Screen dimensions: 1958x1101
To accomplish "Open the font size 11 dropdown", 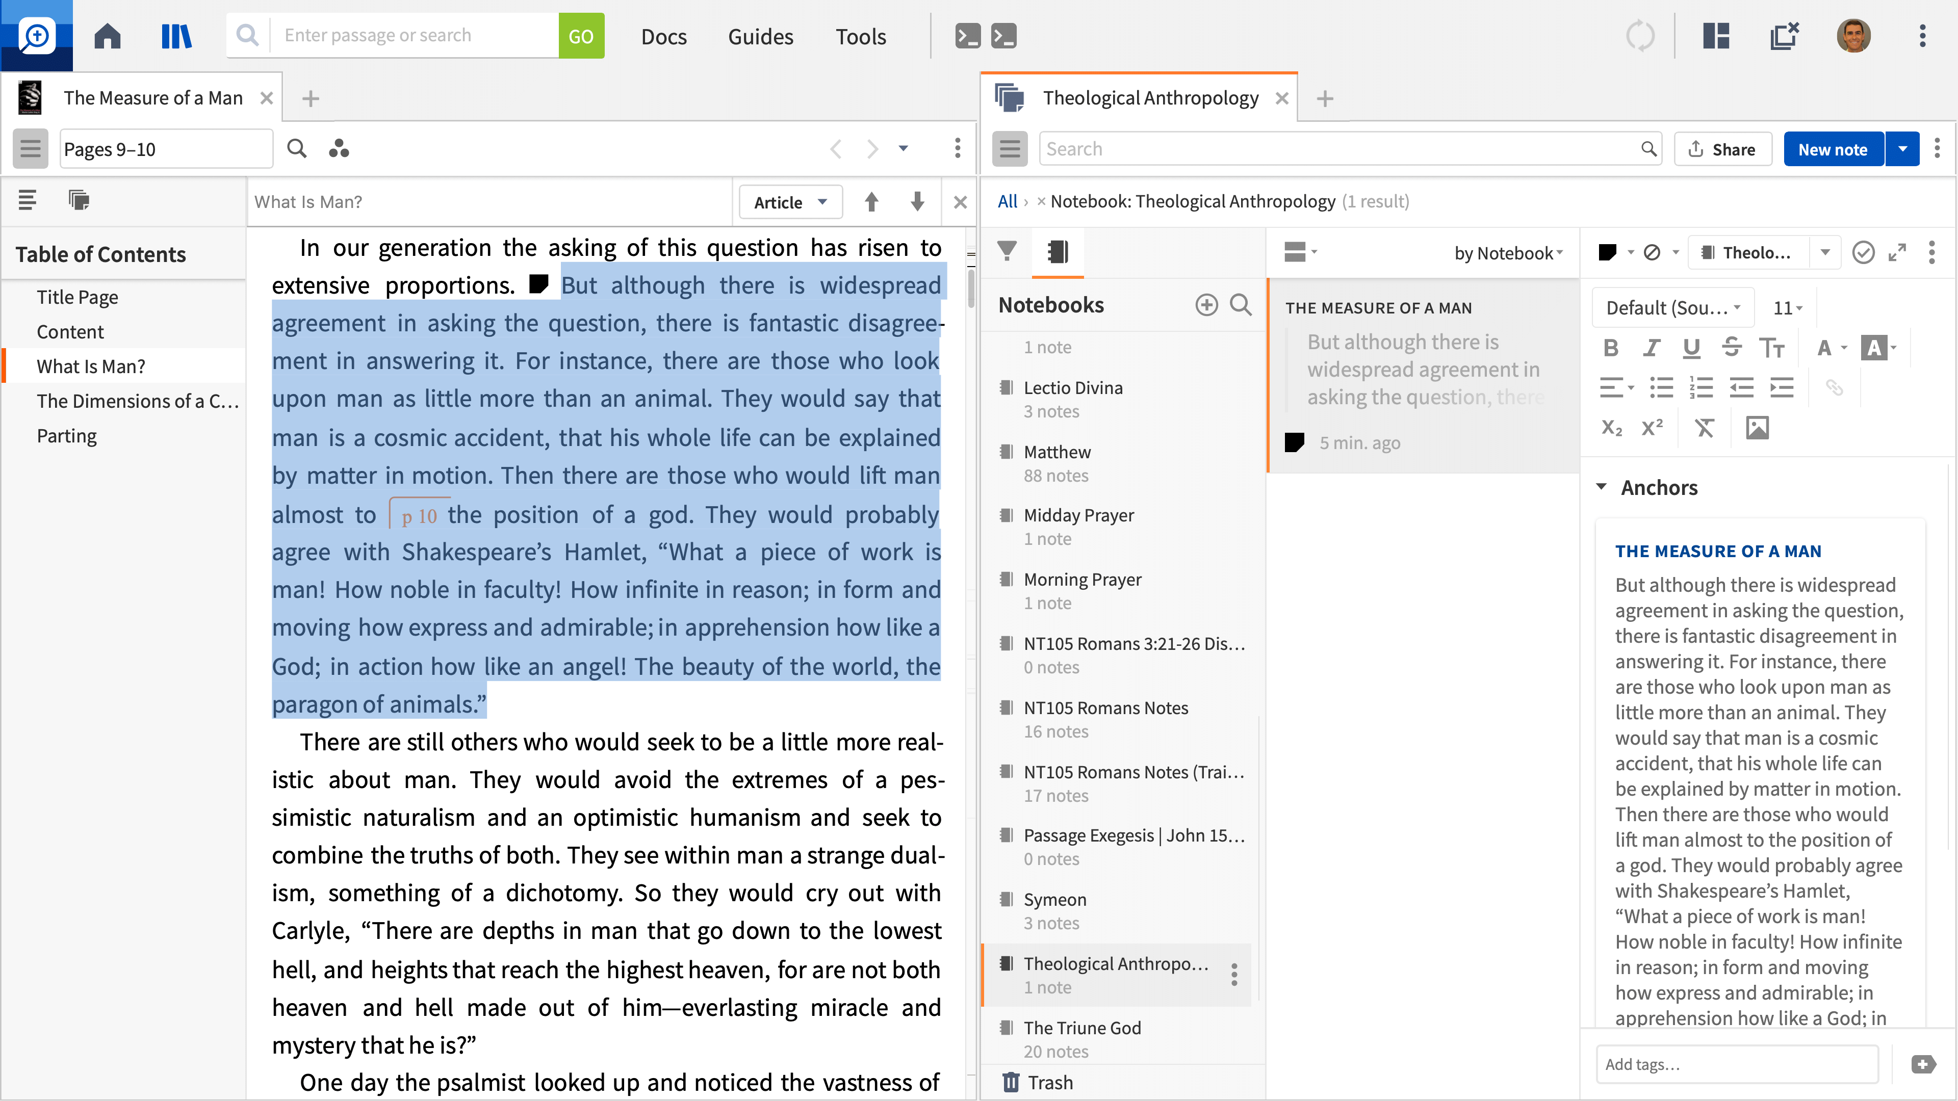I will [1788, 308].
